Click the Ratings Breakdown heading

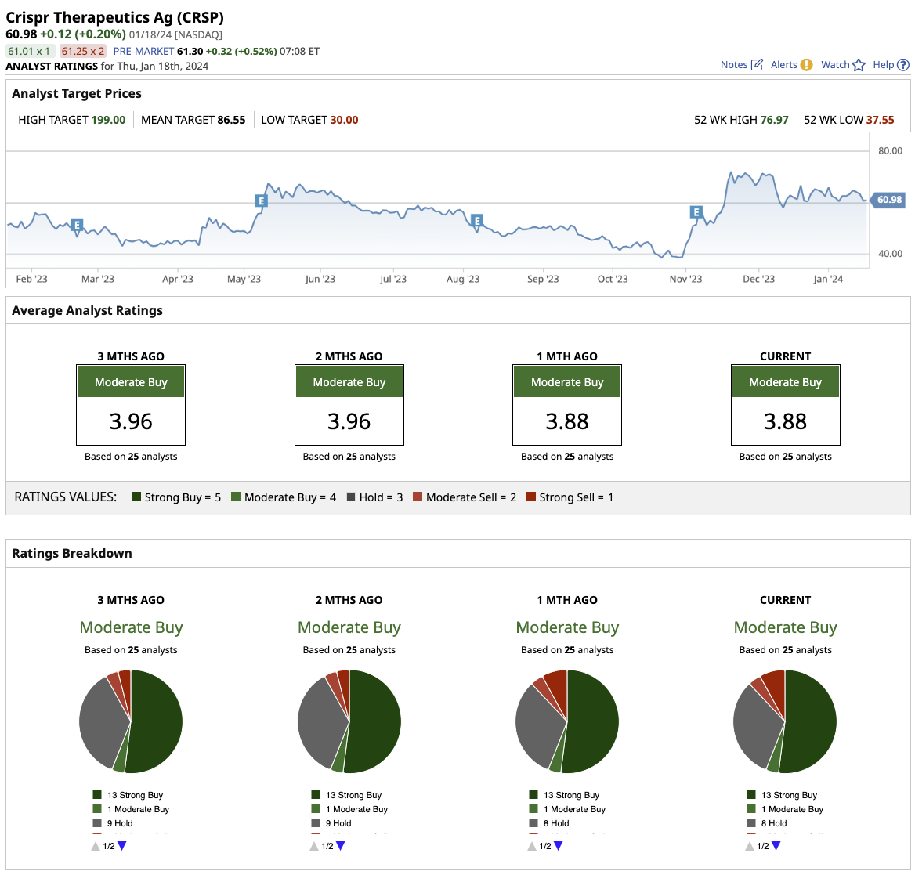tap(72, 553)
